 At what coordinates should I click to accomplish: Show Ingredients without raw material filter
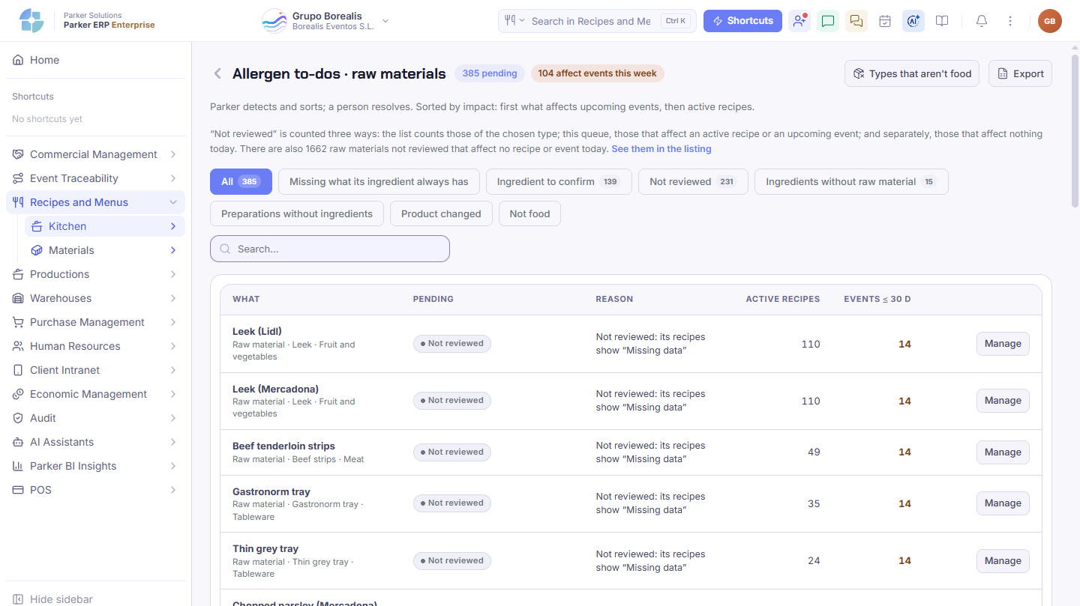coord(851,181)
